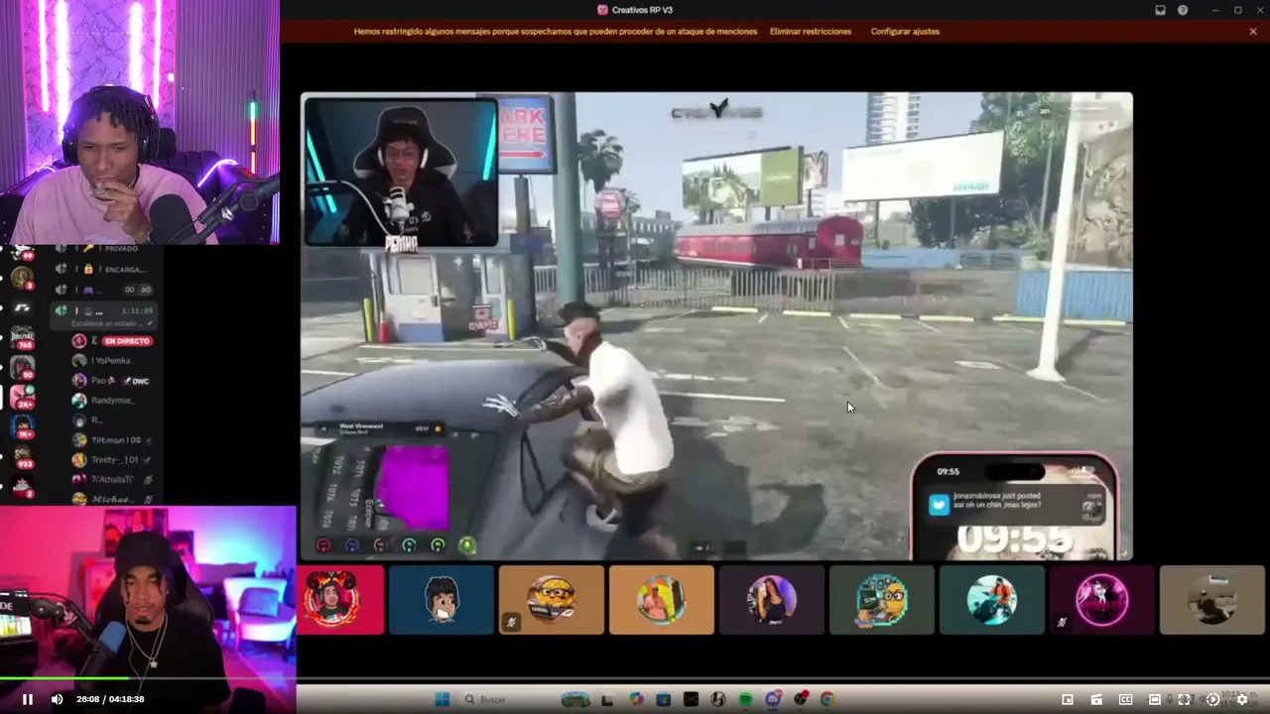Image resolution: width=1270 pixels, height=714 pixels.
Task: Click 'Eliminar restricciones' link
Action: [x=811, y=32]
